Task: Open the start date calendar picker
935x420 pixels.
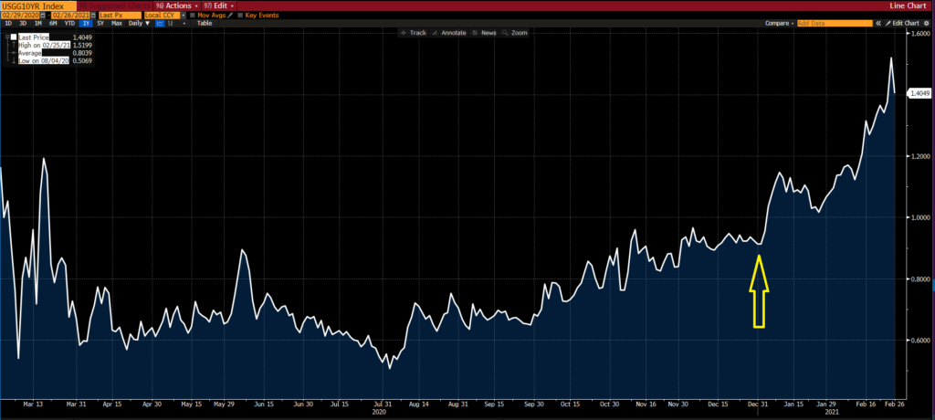Action: coord(41,15)
